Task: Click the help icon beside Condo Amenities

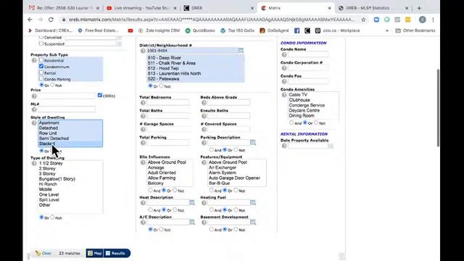Action: [284, 95]
